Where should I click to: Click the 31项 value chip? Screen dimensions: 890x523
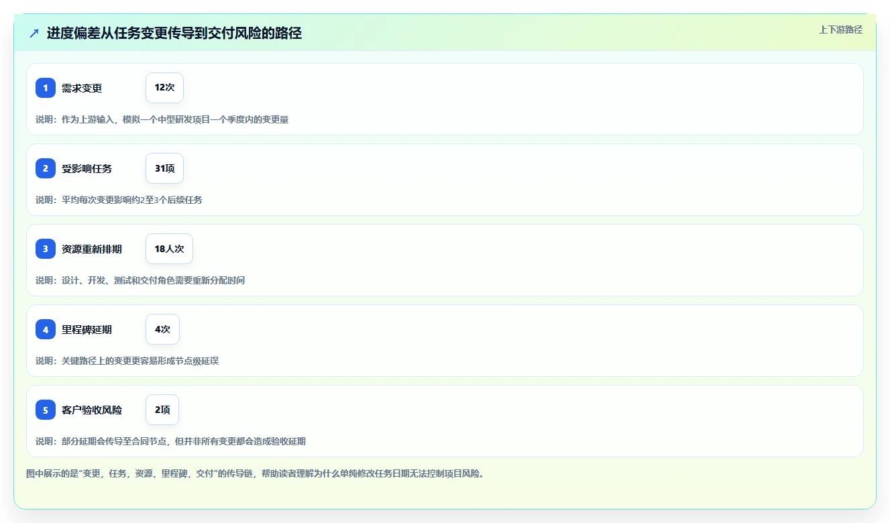(164, 168)
